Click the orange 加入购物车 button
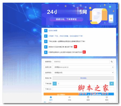 [x=61, y=94]
